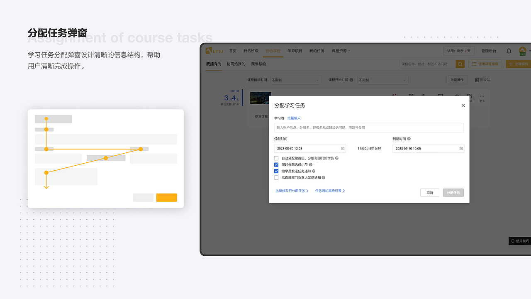531x299 pixels.
Task: Click 分配任务 button in dialog
Action: click(x=453, y=193)
